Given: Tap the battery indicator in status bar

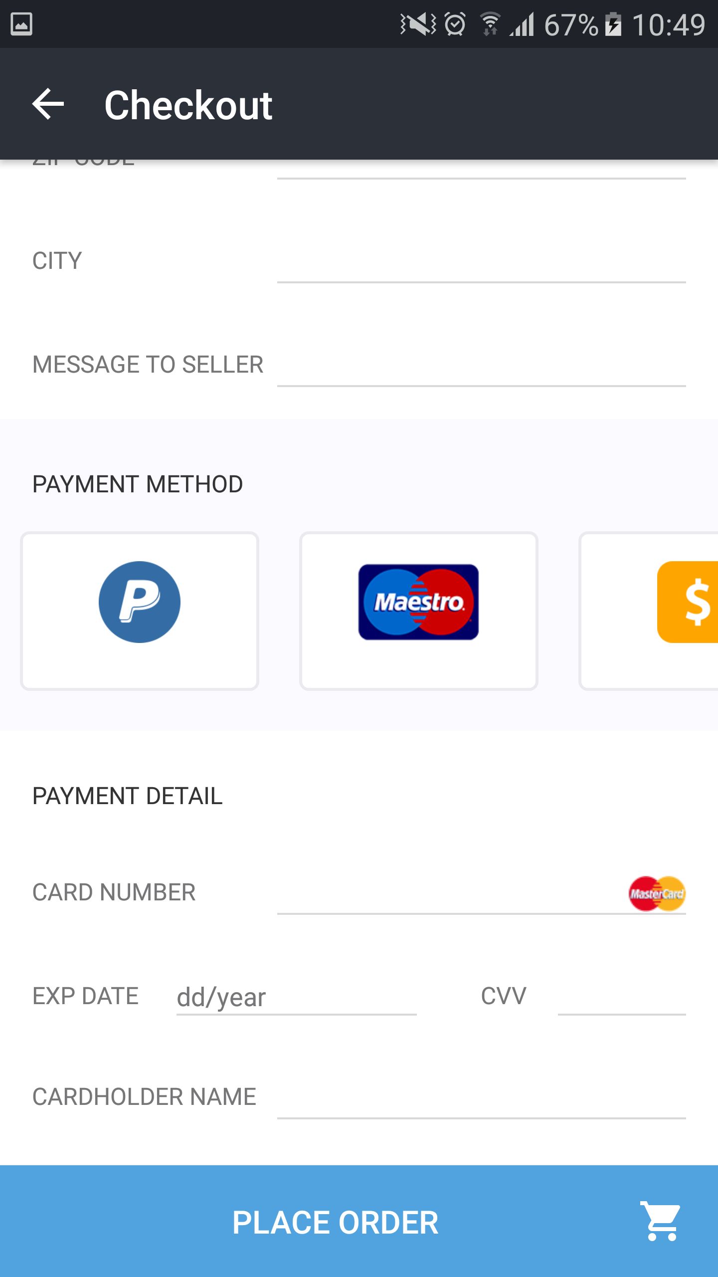Looking at the screenshot, I should (613, 24).
